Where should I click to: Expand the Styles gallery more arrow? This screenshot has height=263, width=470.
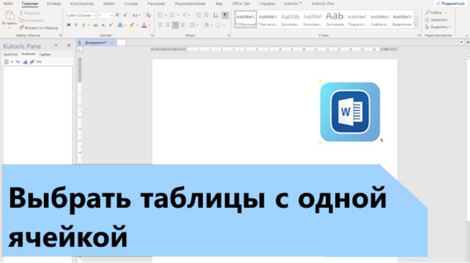coord(415,26)
